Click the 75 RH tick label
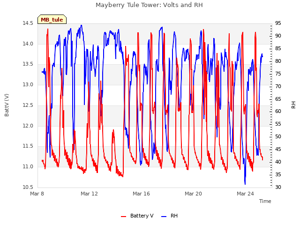Viewport: 300px width, 225px height. coord(278,74)
